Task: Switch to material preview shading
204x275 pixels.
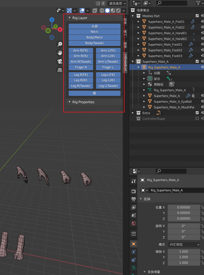Action: [x=113, y=11]
